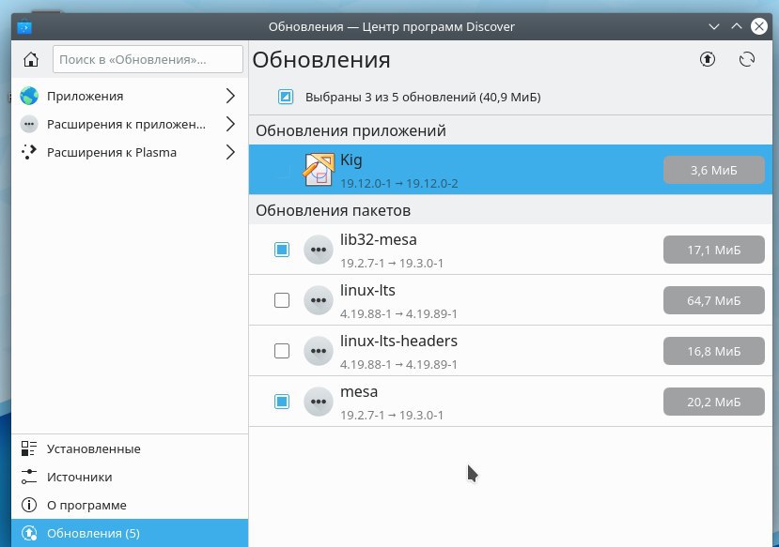Start updating with the upload arrow icon
This screenshot has height=547, width=779.
708,59
